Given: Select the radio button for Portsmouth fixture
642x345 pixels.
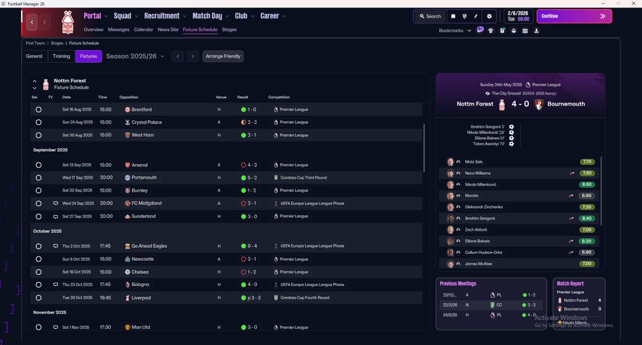Looking at the screenshot, I should tap(39, 178).
